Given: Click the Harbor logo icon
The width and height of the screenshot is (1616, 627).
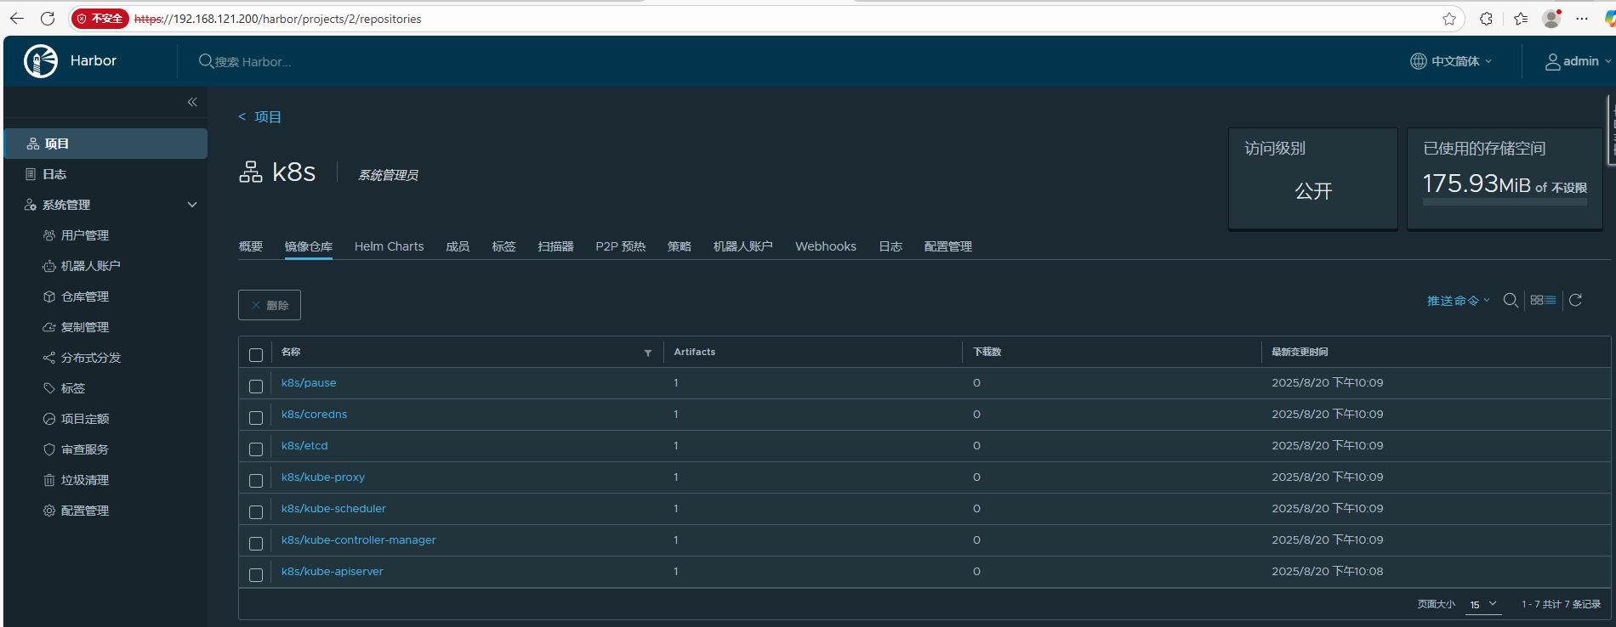Looking at the screenshot, I should [41, 61].
